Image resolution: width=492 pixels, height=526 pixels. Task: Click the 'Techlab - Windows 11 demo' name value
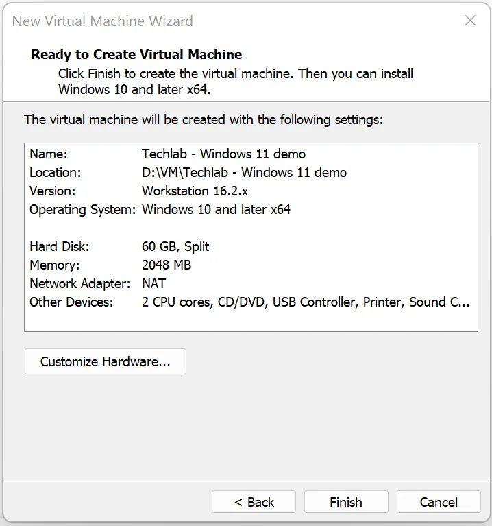point(223,154)
